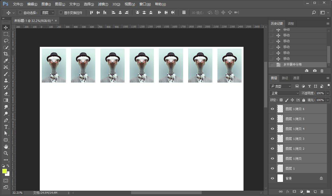Screen dimensions: 332x196
Task: Open the 填充 fill dropdown arrow
Action: pos(328,100)
